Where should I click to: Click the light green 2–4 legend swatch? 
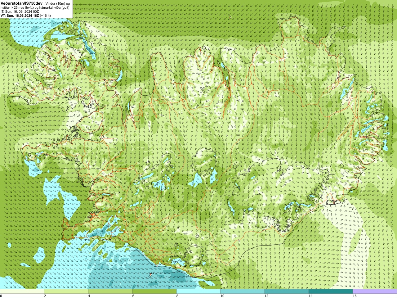66,291
